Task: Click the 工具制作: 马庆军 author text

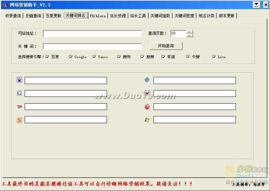Action: point(248,185)
